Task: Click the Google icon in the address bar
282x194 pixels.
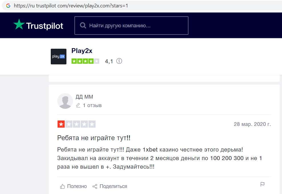Action: pyautogui.click(x=8, y=6)
